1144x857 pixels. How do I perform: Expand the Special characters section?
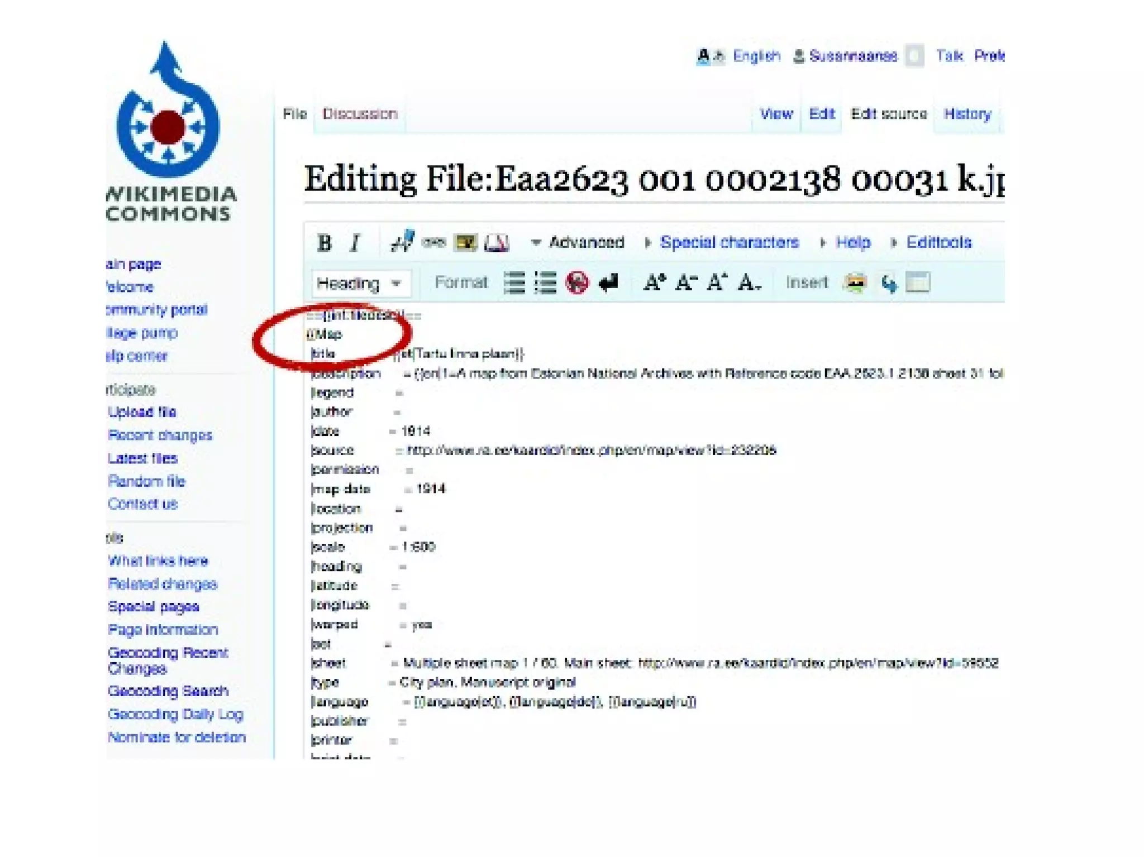pos(722,242)
